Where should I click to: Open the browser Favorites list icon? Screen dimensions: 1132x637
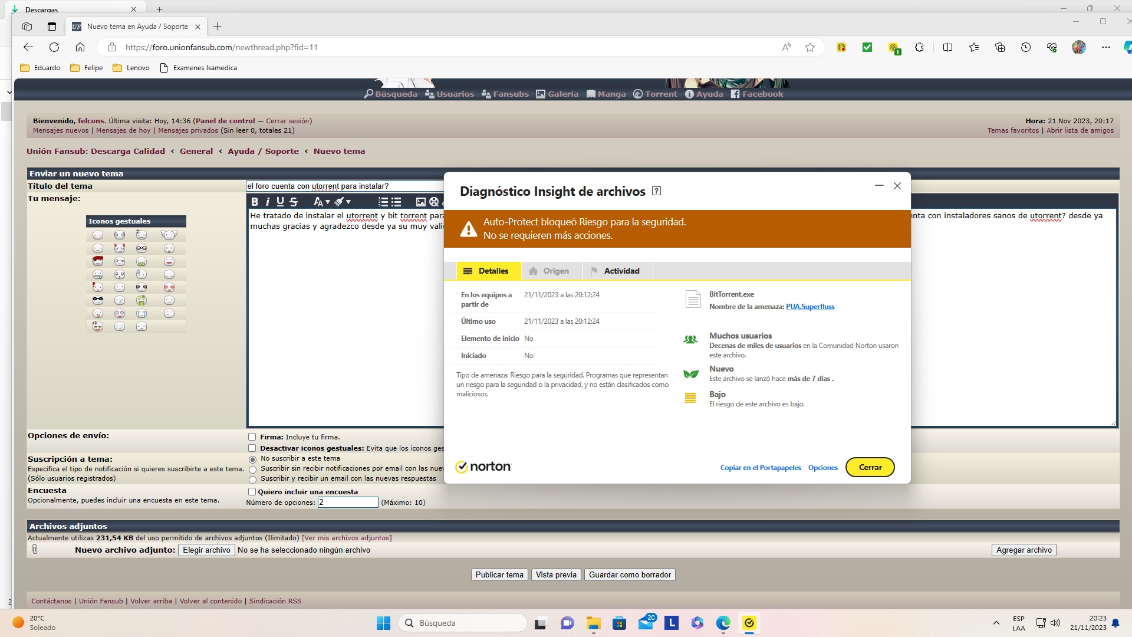[973, 47]
